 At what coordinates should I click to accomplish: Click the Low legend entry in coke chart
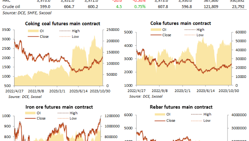pos(194,35)
